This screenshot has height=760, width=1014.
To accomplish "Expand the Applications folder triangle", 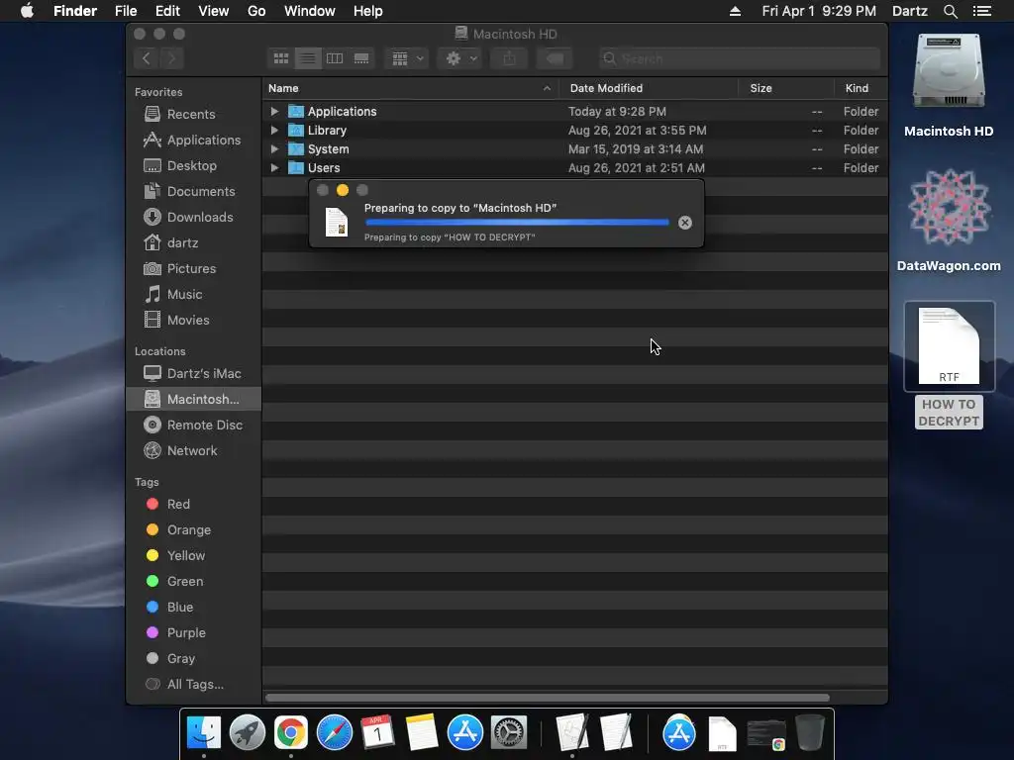I will [x=275, y=111].
